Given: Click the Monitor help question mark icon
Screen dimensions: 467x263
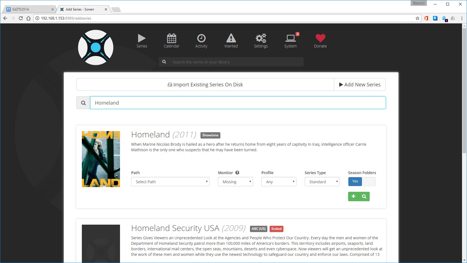Looking at the screenshot, I should coord(237,173).
